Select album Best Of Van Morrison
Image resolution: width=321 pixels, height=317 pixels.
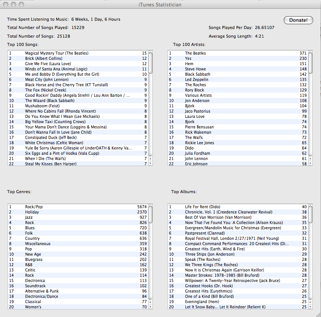pyautogui.click(x=238, y=217)
